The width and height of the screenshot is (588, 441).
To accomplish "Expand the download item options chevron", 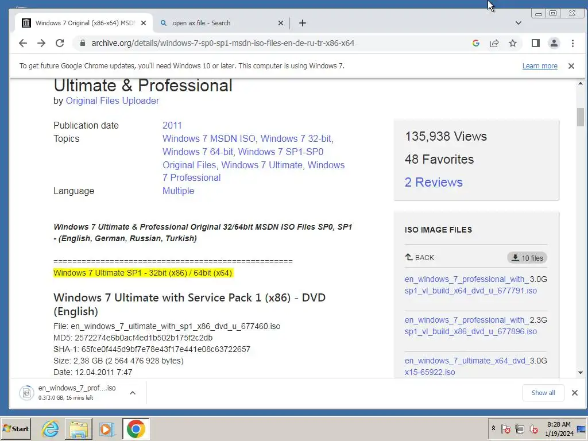I will (133, 393).
